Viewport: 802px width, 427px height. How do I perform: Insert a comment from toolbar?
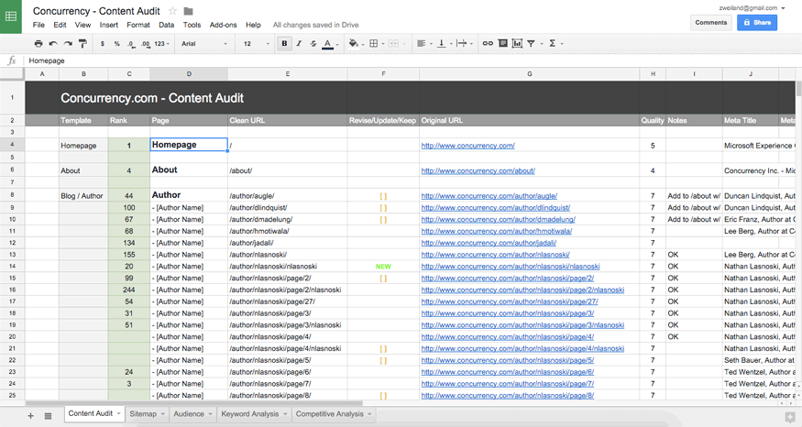pyautogui.click(x=503, y=43)
